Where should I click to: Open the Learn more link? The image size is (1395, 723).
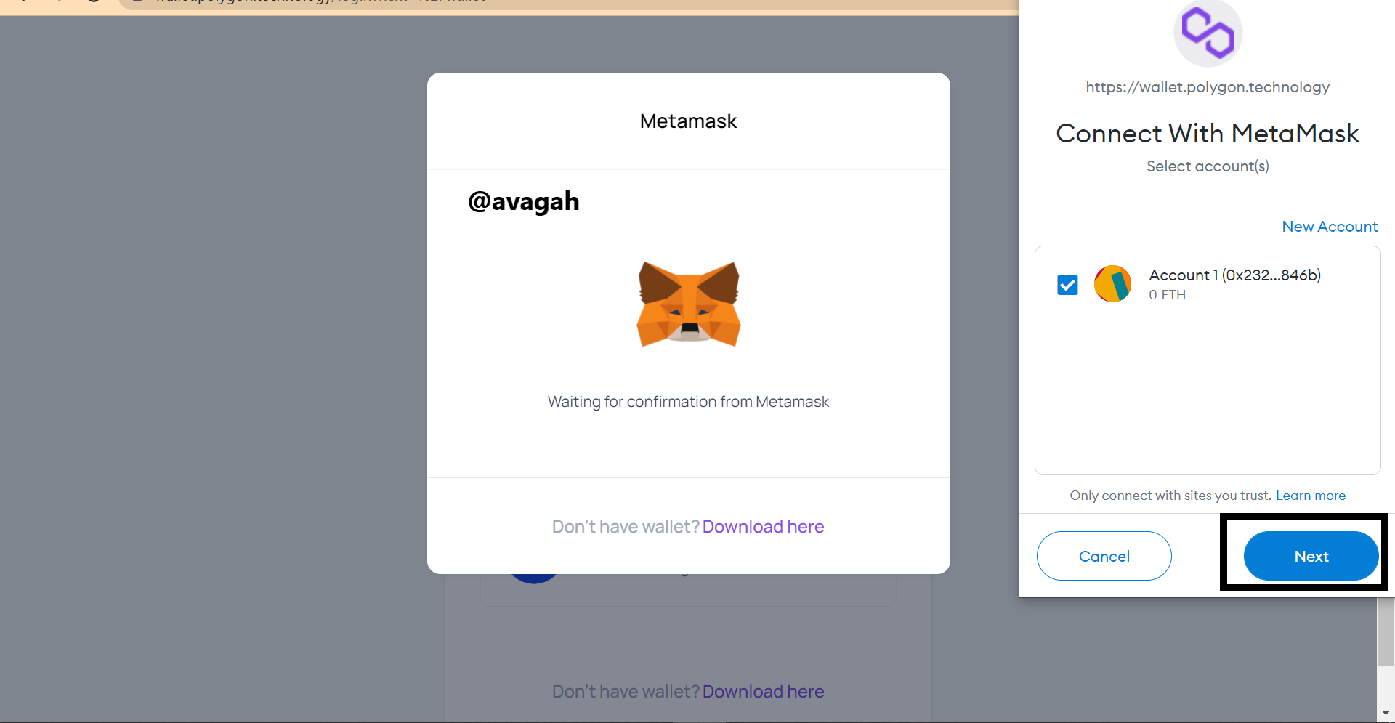[1311, 496]
